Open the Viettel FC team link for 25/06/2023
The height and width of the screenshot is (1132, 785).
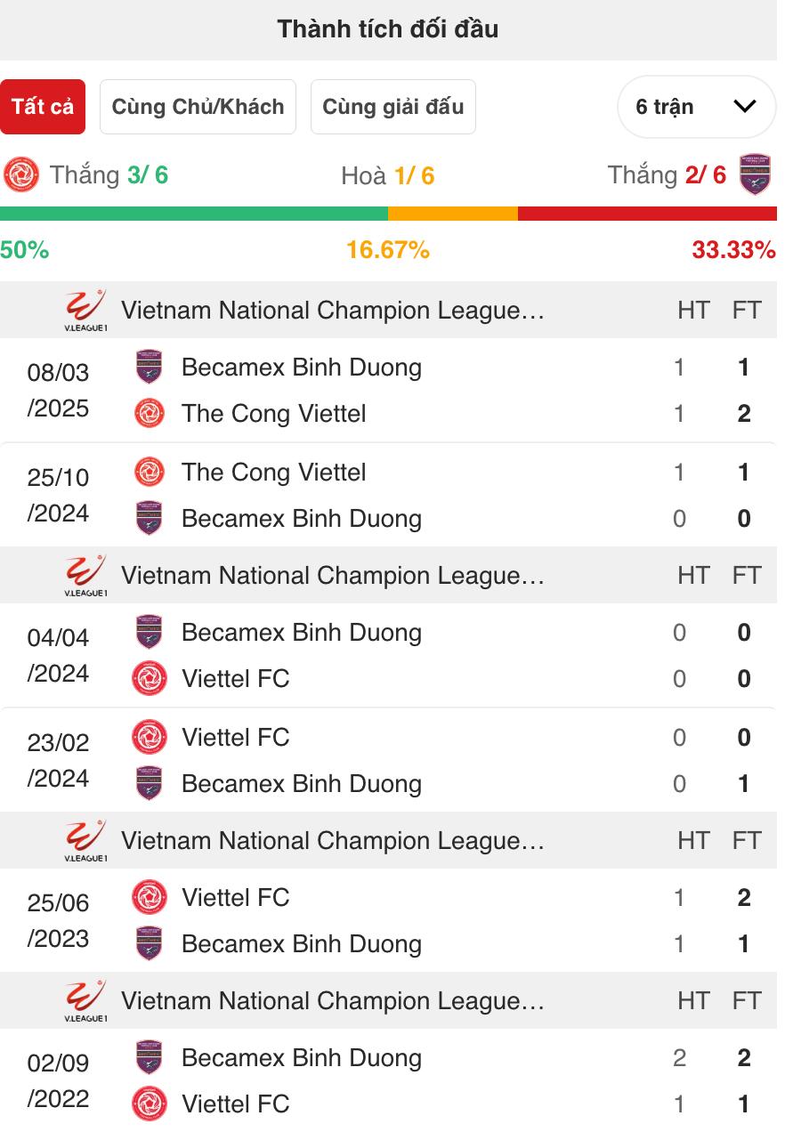coord(236,898)
